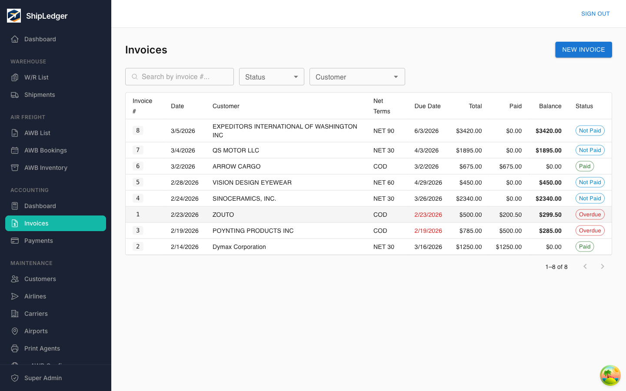Viewport: 626px width, 391px height.
Task: Click VISION DESIGN EYEWEAR customer cell
Action: 252,182
